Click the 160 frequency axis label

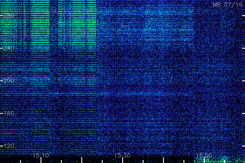click(9, 113)
